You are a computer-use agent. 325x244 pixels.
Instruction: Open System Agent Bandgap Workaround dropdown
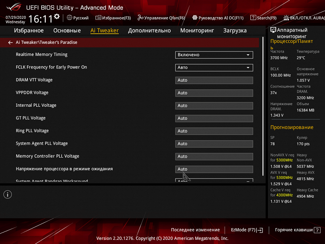pyautogui.click(x=214, y=180)
